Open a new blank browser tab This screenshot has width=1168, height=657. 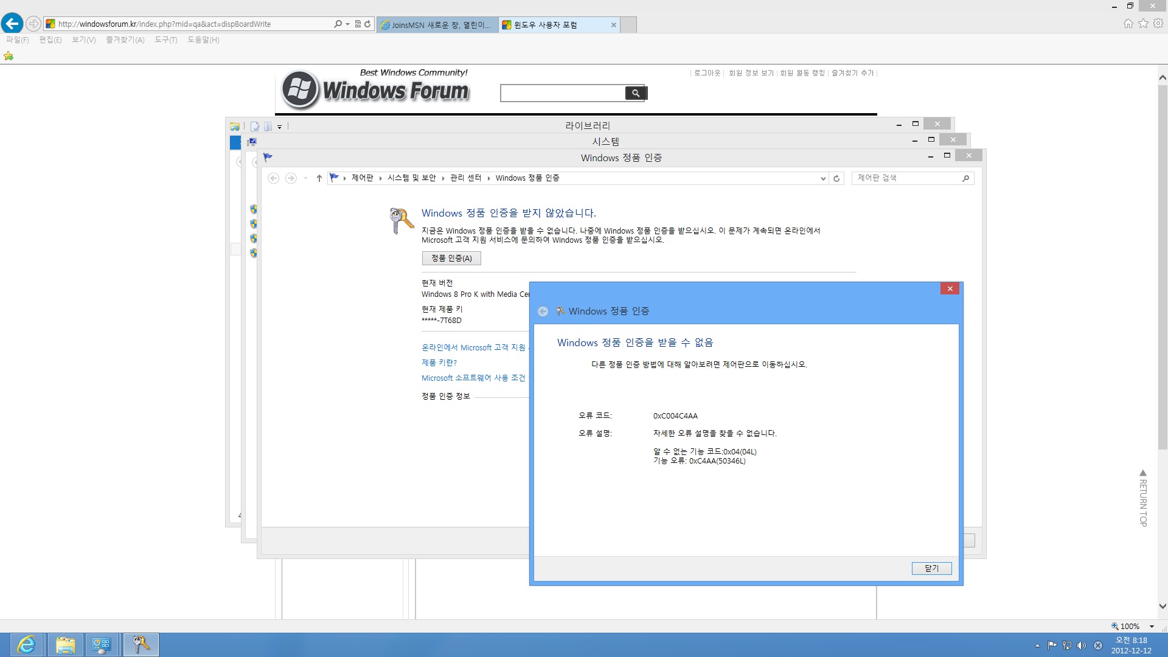tap(628, 25)
